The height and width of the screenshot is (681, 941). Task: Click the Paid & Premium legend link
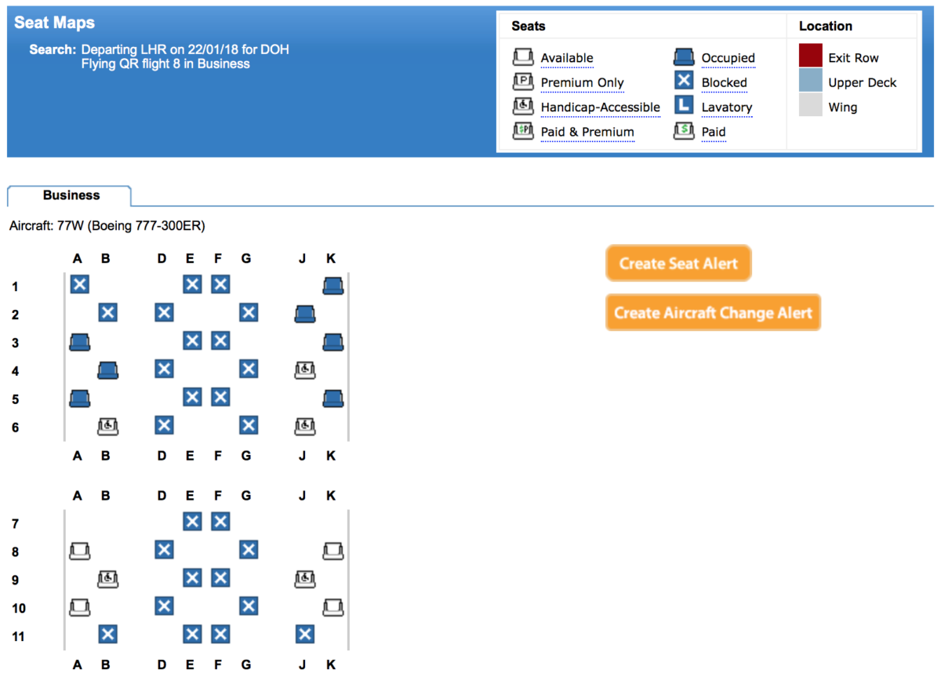tap(587, 132)
